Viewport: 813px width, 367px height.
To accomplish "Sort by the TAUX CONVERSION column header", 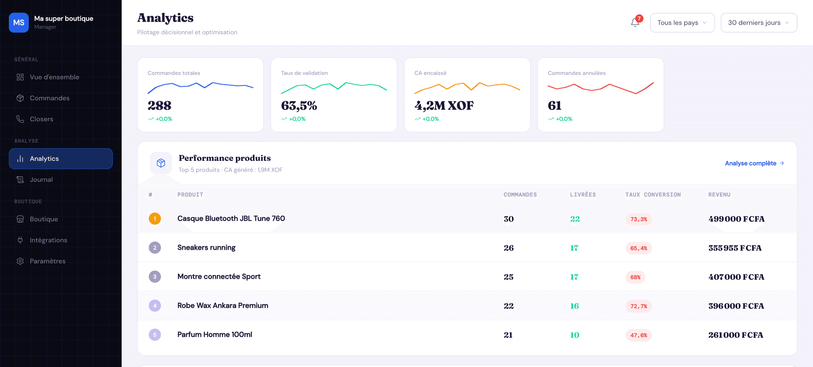I will click(653, 195).
